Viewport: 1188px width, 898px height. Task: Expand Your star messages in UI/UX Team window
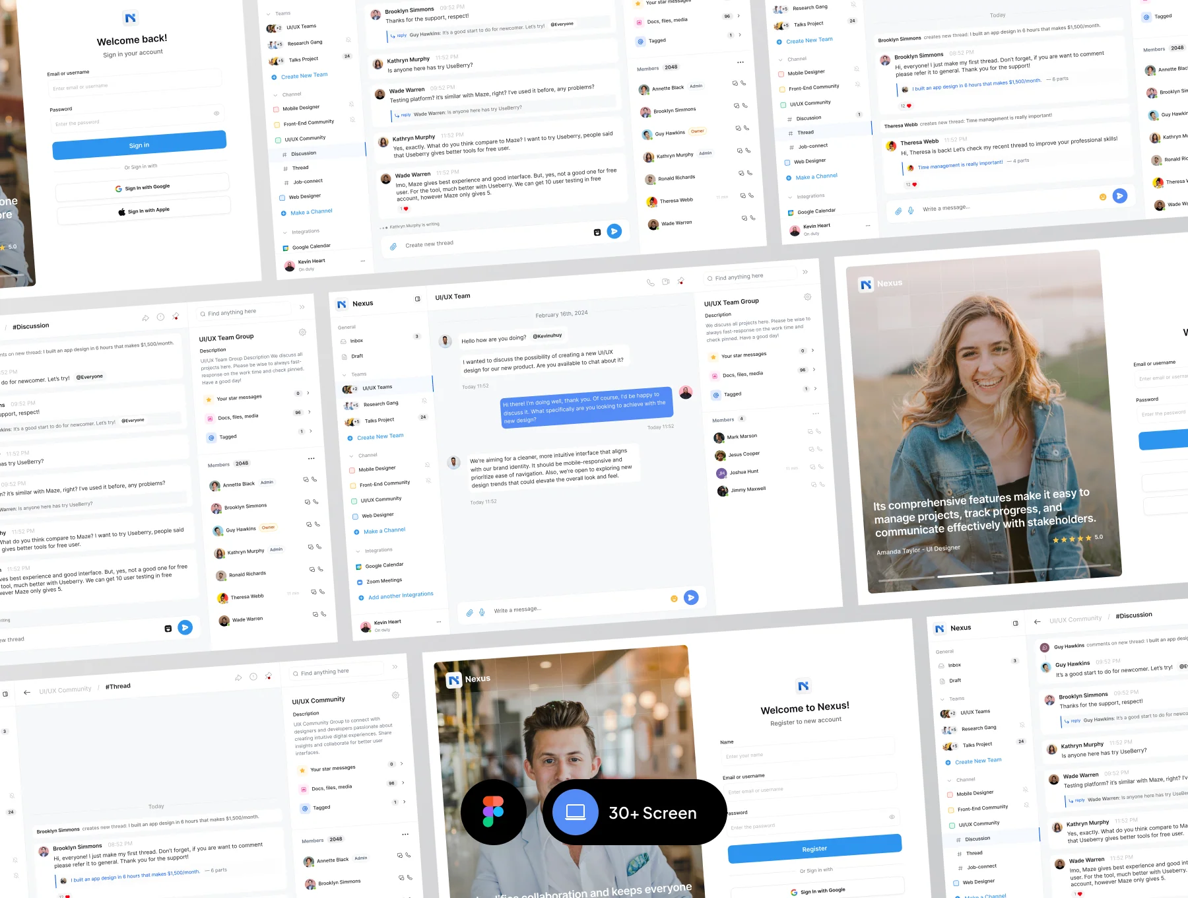812,350
